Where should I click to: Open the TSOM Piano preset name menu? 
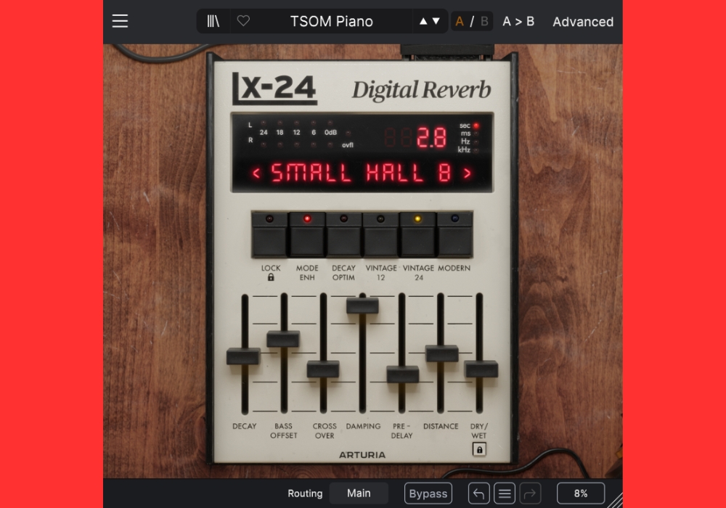(332, 21)
